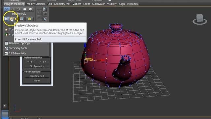211x119 pixels.
Task: Open the Subdivision panel
Action: pos(99,4)
